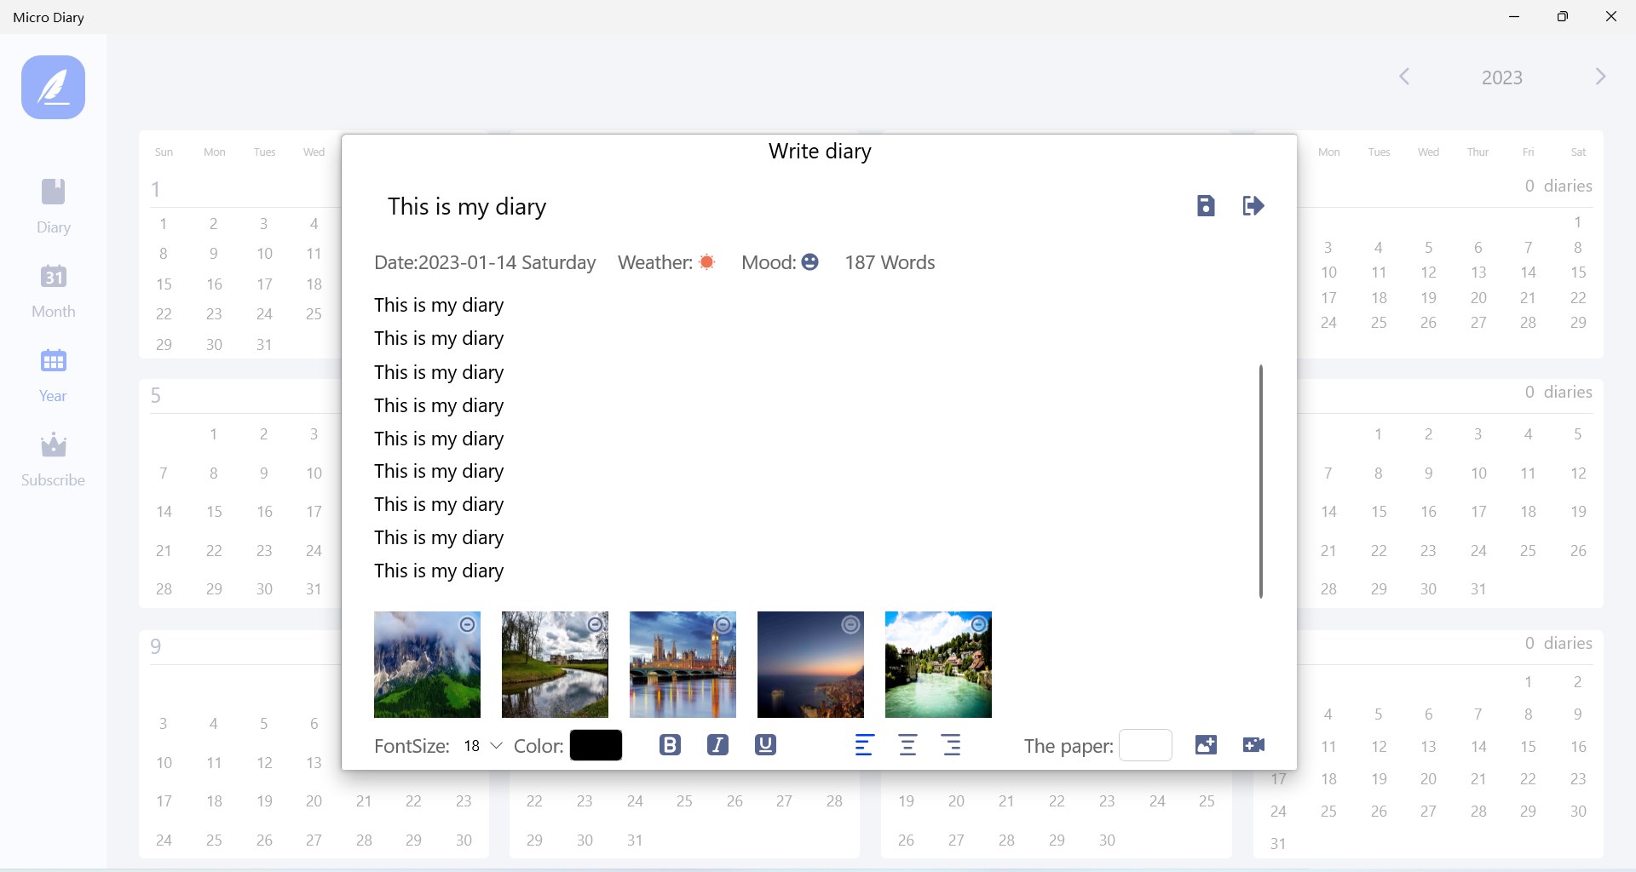Toggle bold text formatting

670,744
